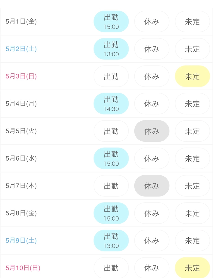
Task: Switch 5月5日(火) to 出勤
Action: [x=111, y=131]
